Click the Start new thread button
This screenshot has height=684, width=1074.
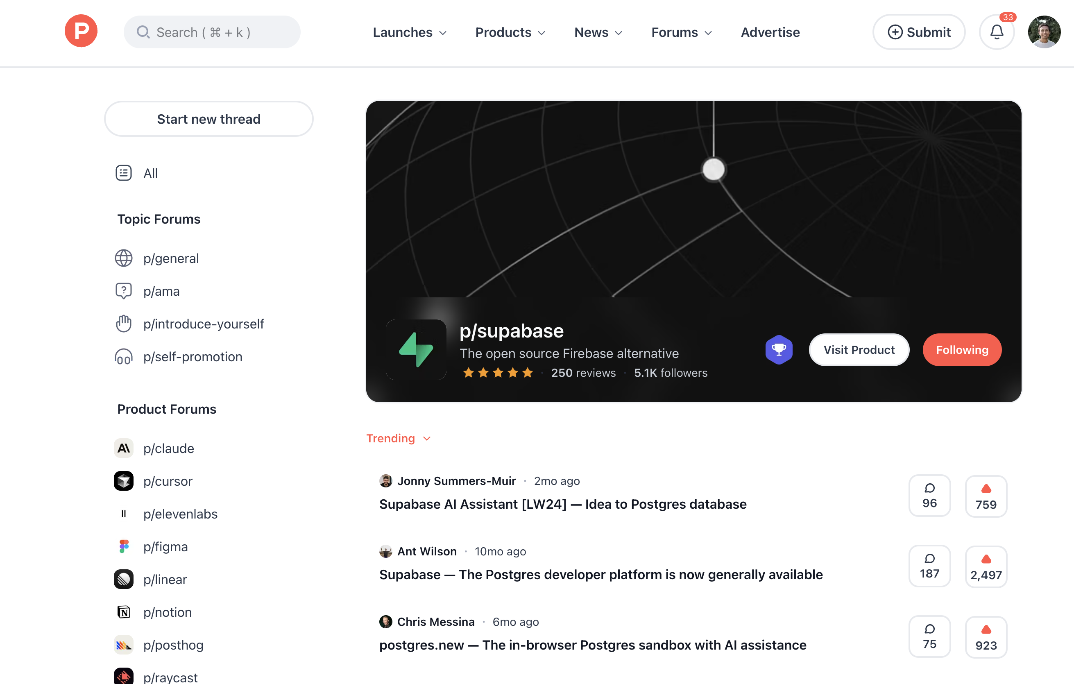click(209, 119)
